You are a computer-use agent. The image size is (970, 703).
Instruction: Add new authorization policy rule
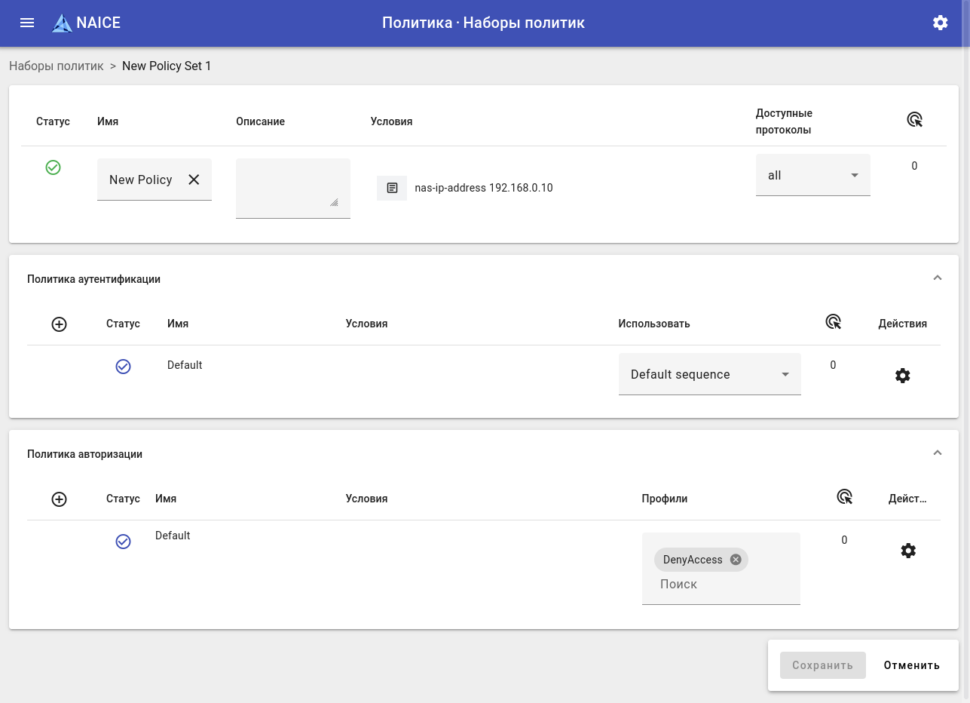coord(60,499)
